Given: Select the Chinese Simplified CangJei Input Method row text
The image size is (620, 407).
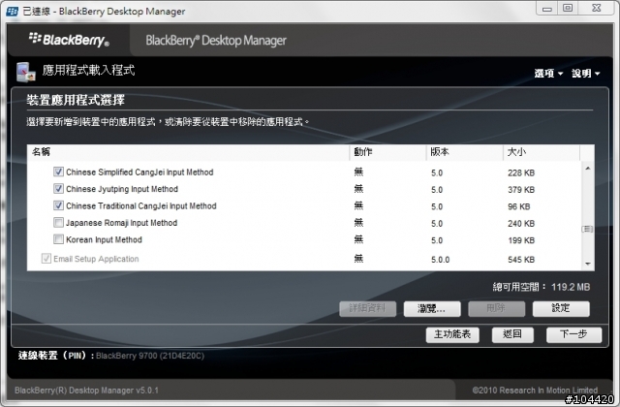Looking at the screenshot, I should 139,172.
